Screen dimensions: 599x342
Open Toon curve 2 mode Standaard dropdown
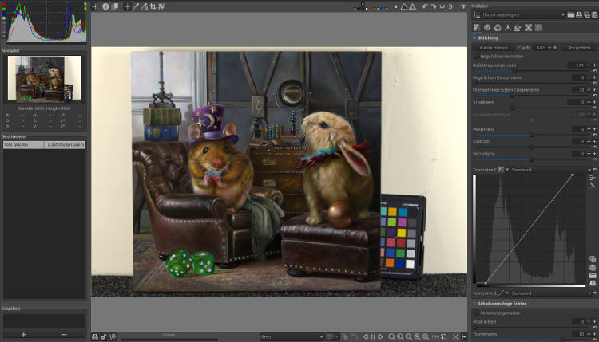[550, 293]
